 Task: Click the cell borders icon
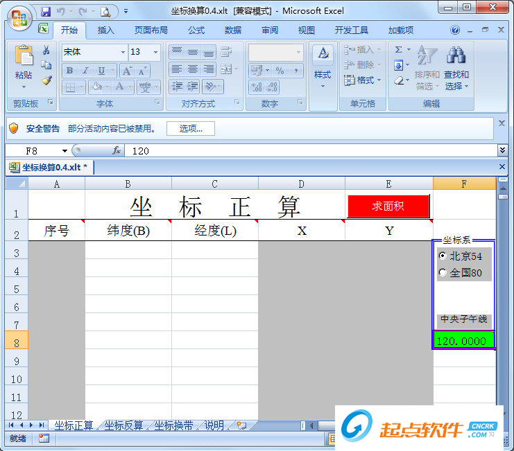click(x=70, y=87)
